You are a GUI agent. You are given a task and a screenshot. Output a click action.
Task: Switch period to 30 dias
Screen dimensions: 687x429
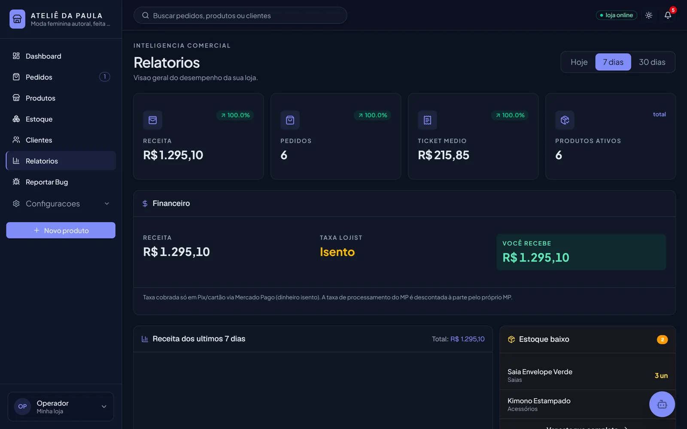tap(652, 62)
